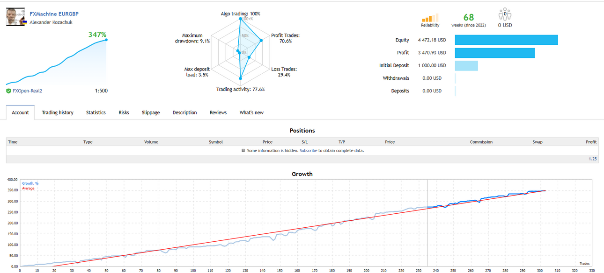Click the Volume column header
Image resolution: width=604 pixels, height=273 pixels.
click(151, 142)
